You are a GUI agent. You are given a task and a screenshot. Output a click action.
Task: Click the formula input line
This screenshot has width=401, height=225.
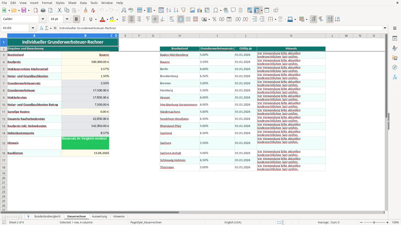(x=220, y=28)
